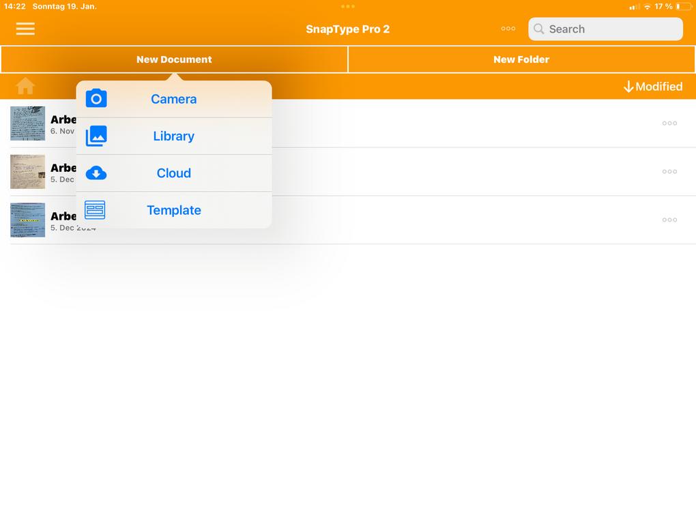The image size is (696, 522).
Task: Open options for the 5. Dec 2024 document
Action: tap(669, 220)
